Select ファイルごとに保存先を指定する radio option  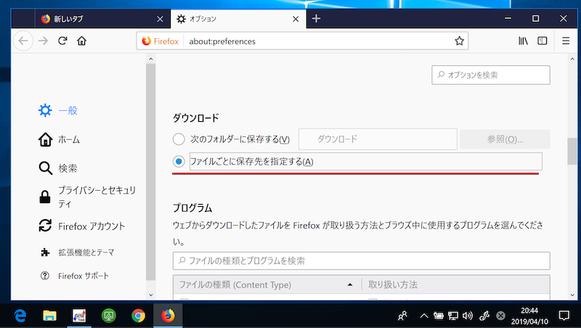point(179,161)
